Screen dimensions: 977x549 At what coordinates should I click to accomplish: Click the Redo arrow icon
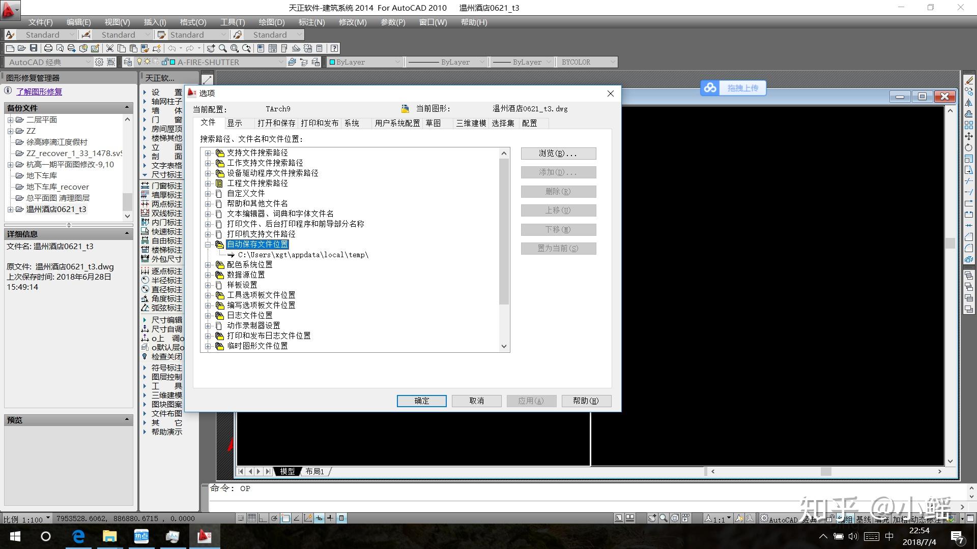190,48
